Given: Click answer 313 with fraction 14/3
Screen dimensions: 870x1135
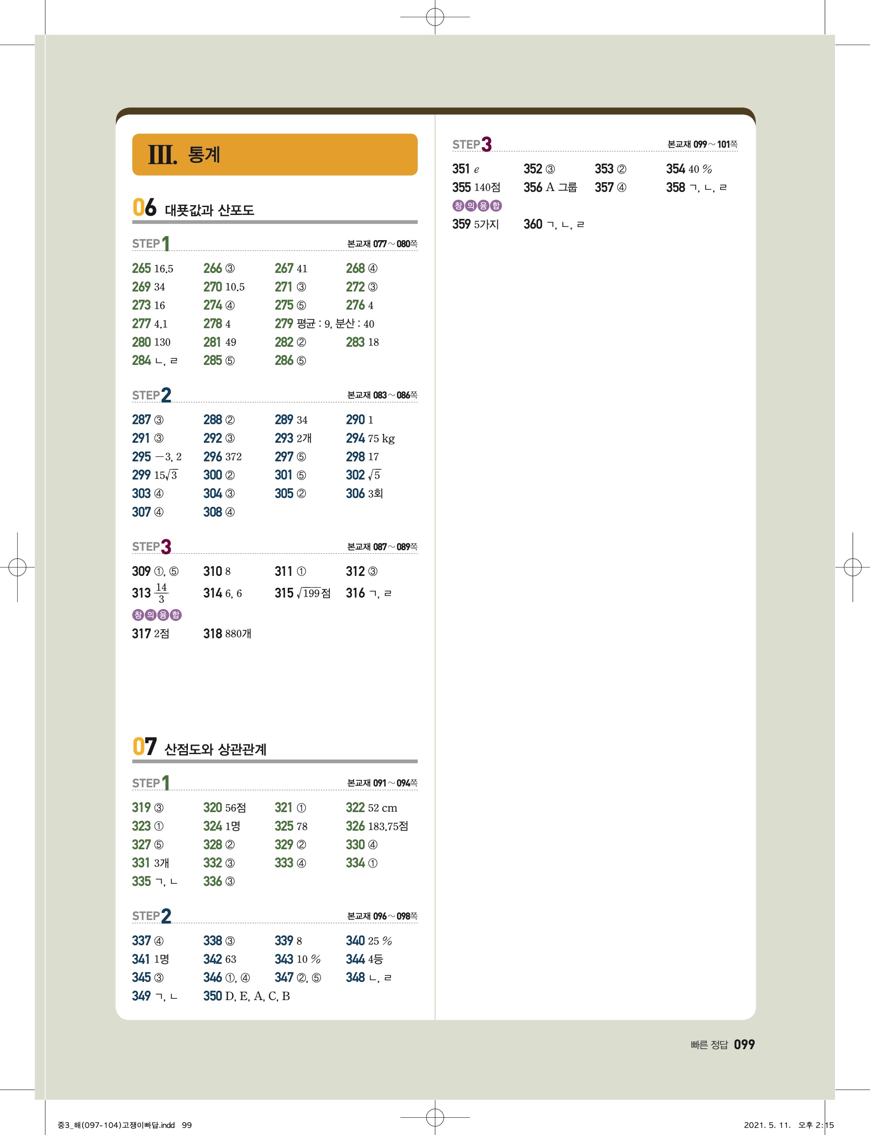Looking at the screenshot, I should (151, 593).
